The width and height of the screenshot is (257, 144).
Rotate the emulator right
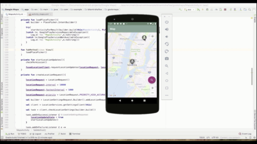tap(167, 51)
